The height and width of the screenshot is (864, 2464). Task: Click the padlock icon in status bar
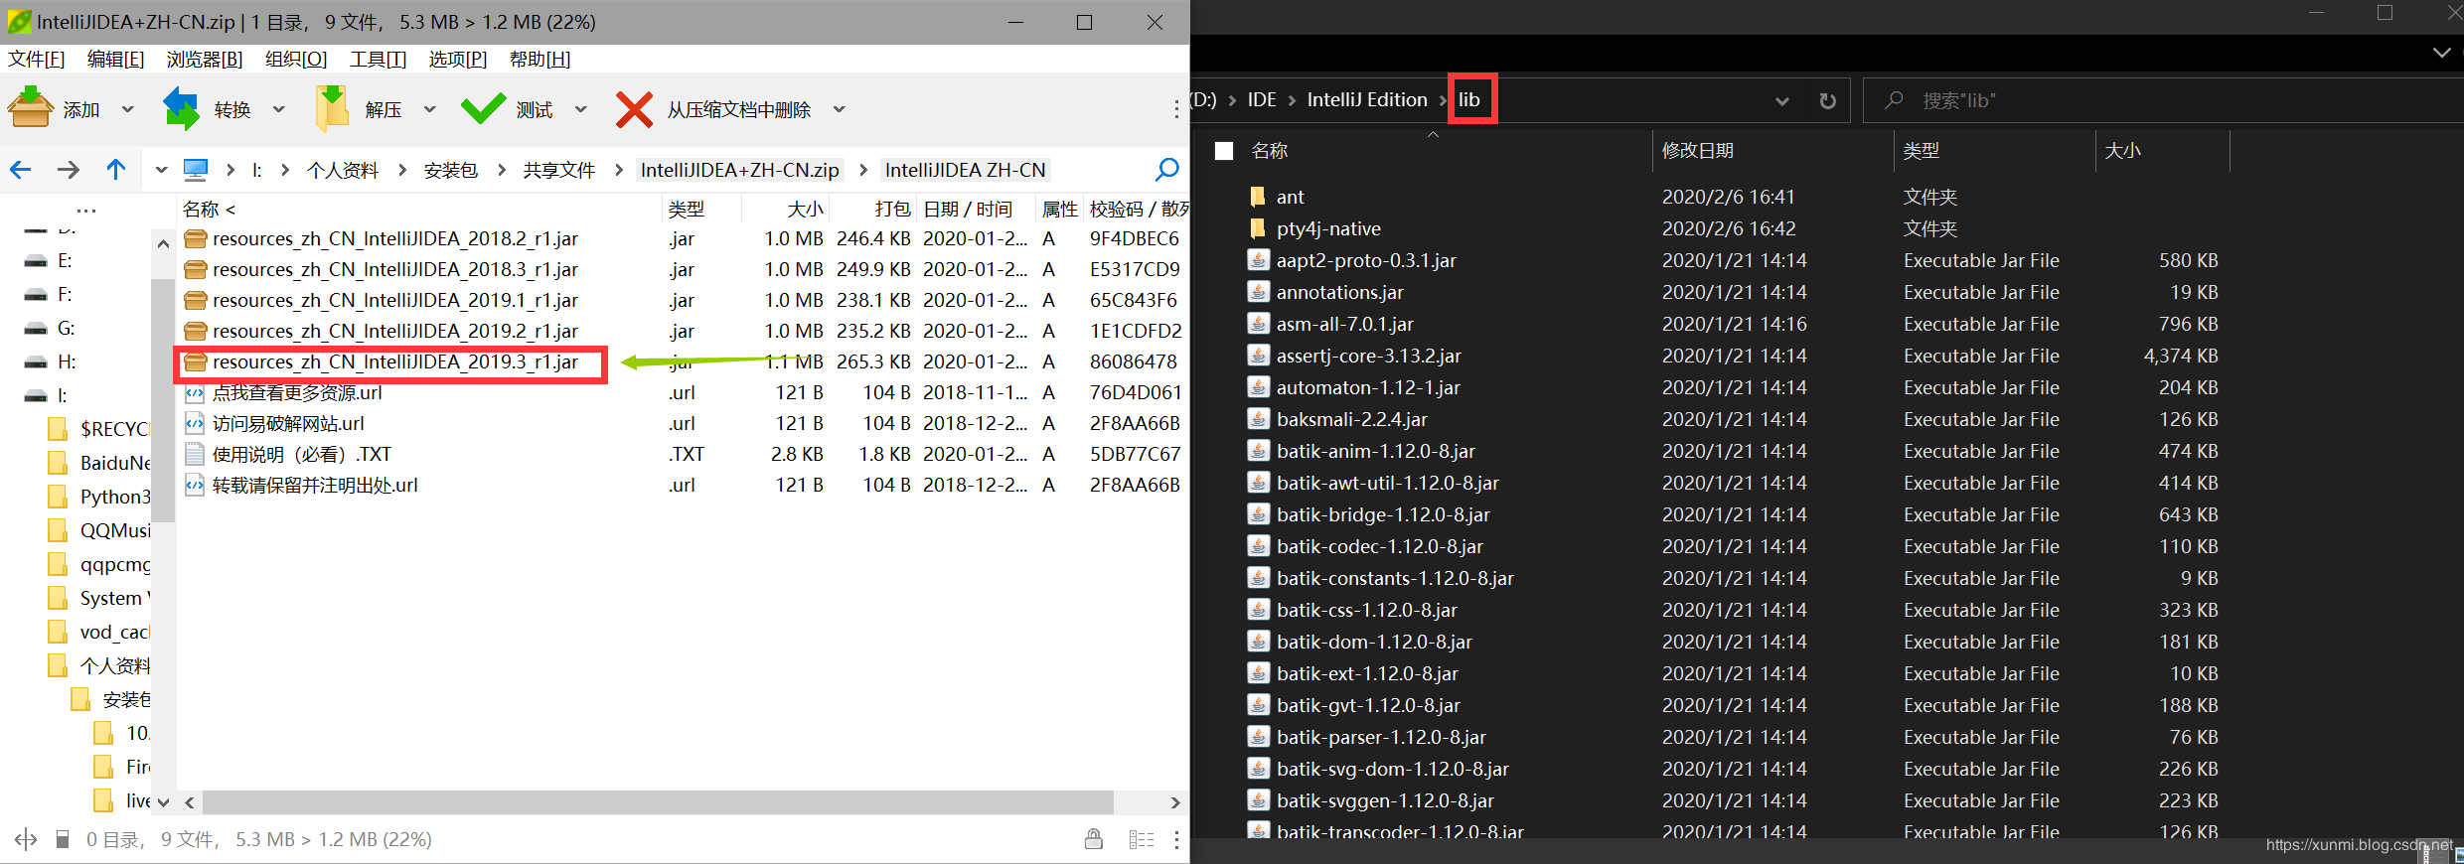click(x=1094, y=839)
